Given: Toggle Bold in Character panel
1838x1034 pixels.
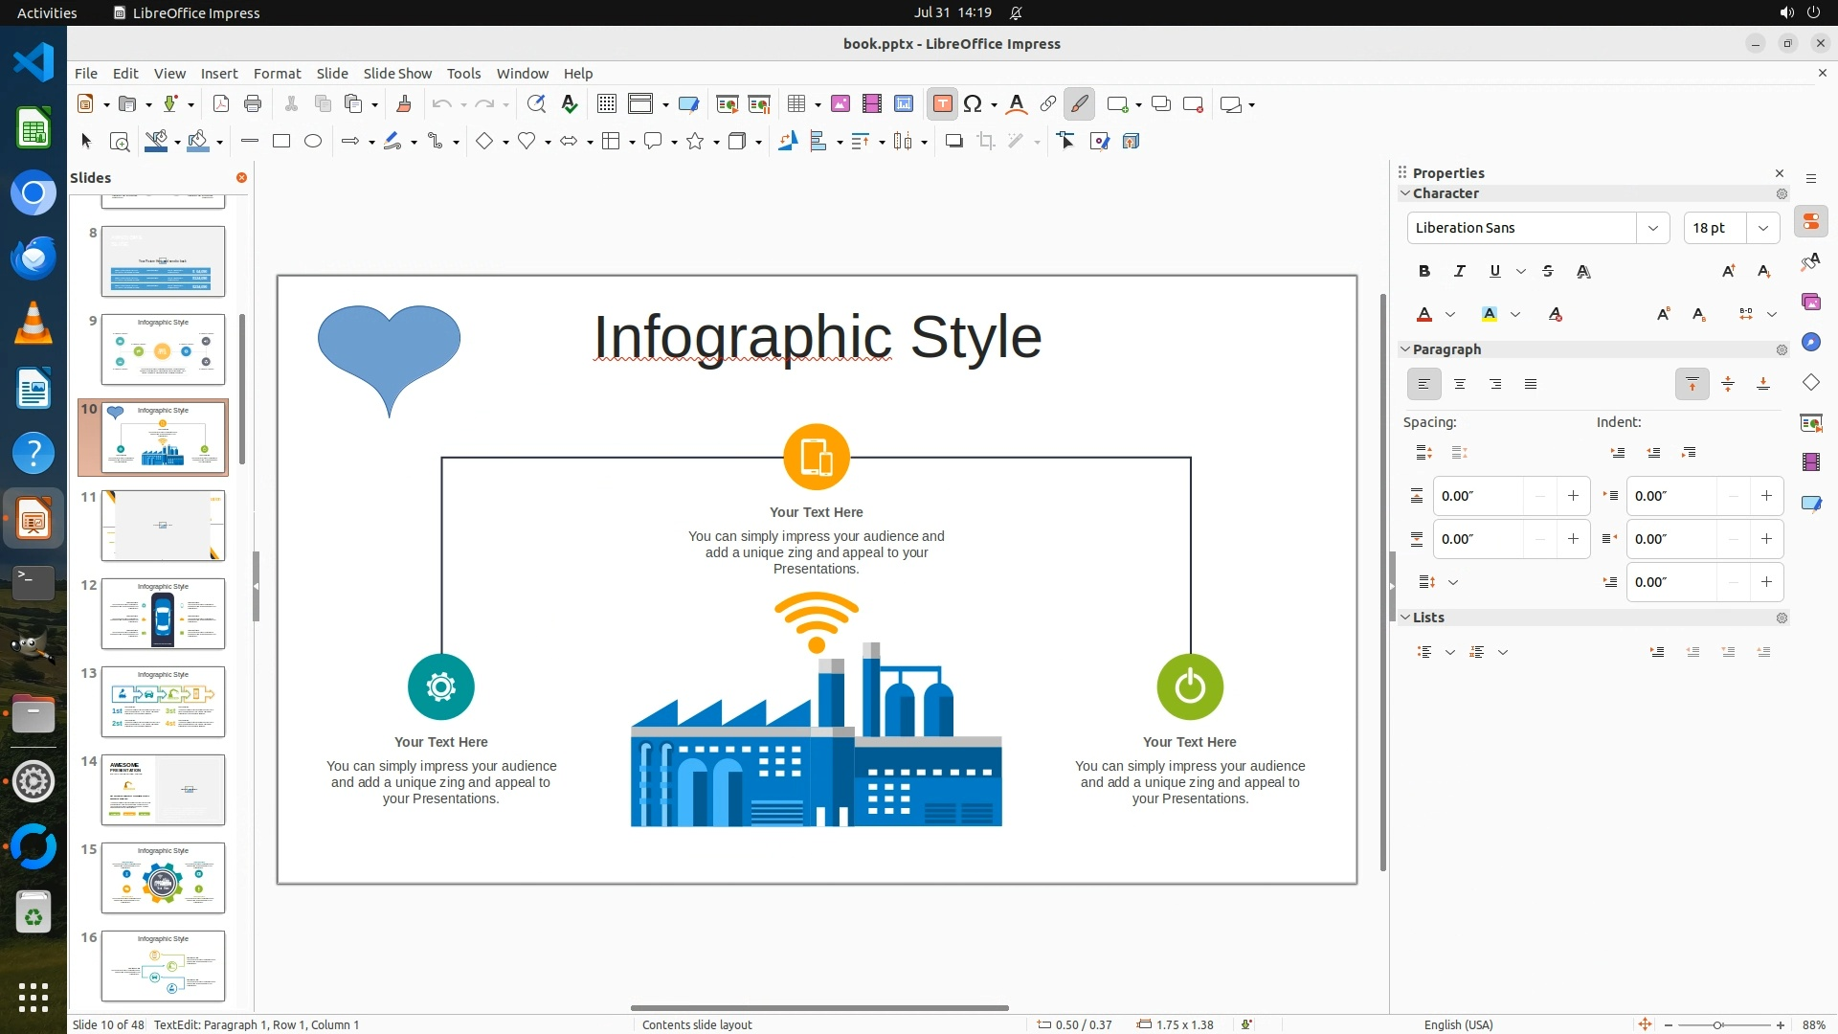Looking at the screenshot, I should click(1423, 272).
